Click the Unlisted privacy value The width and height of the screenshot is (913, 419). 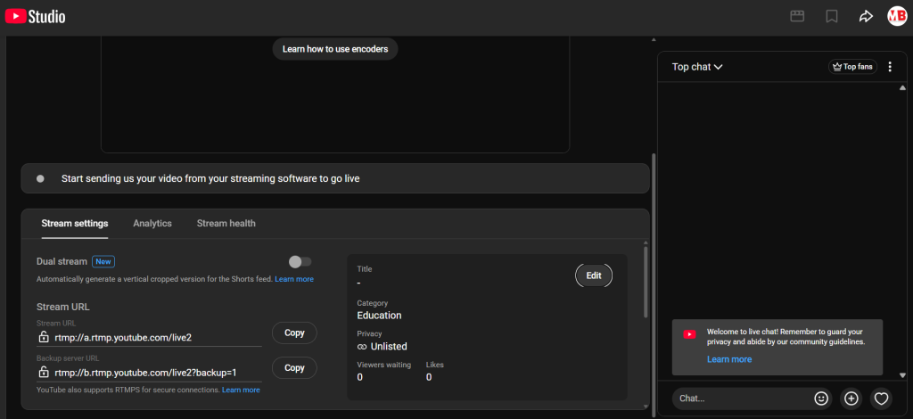coord(389,347)
